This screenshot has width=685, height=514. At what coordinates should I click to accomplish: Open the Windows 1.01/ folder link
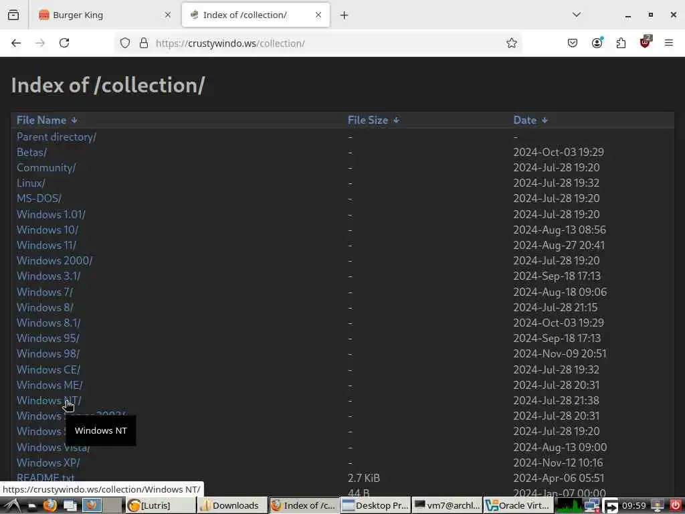point(51,215)
